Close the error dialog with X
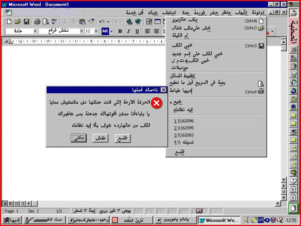The height and width of the screenshot is (226, 301). pos(163,90)
